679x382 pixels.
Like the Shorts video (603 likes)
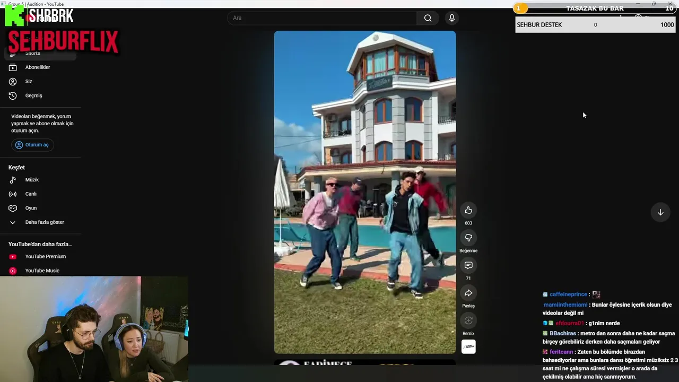point(468,210)
